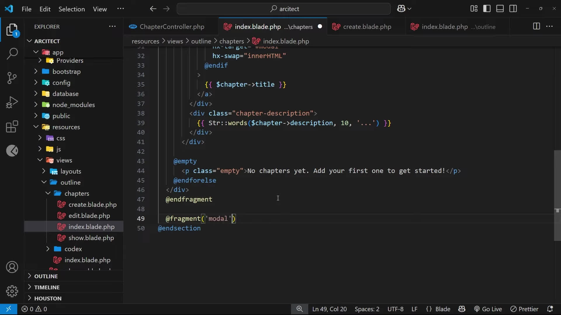Open the Copilot chat icon in title bar
The height and width of the screenshot is (315, 561).
tap(401, 9)
